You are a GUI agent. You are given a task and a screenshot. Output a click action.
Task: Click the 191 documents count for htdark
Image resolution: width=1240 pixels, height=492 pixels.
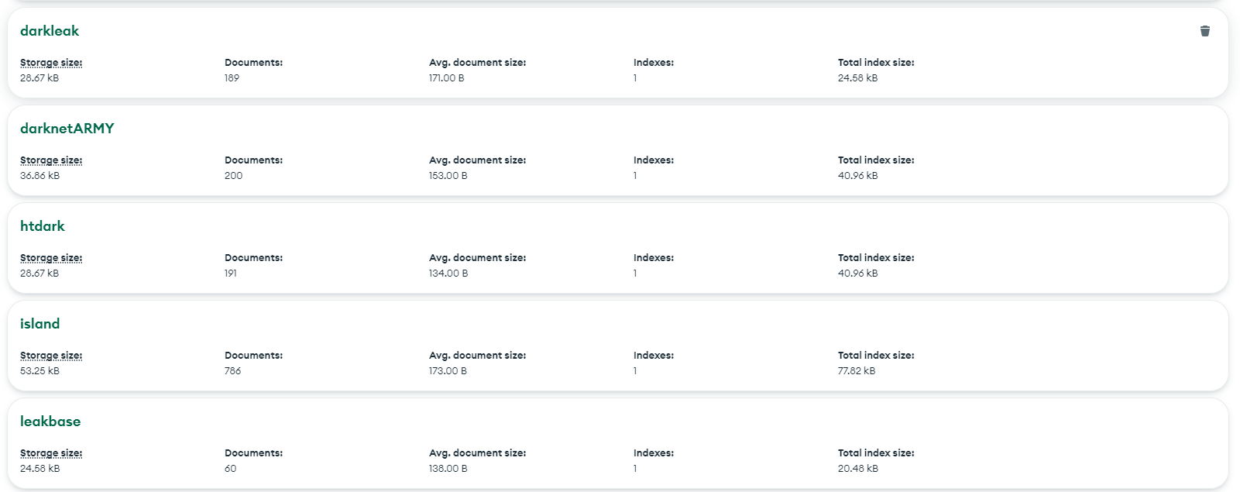[231, 274]
